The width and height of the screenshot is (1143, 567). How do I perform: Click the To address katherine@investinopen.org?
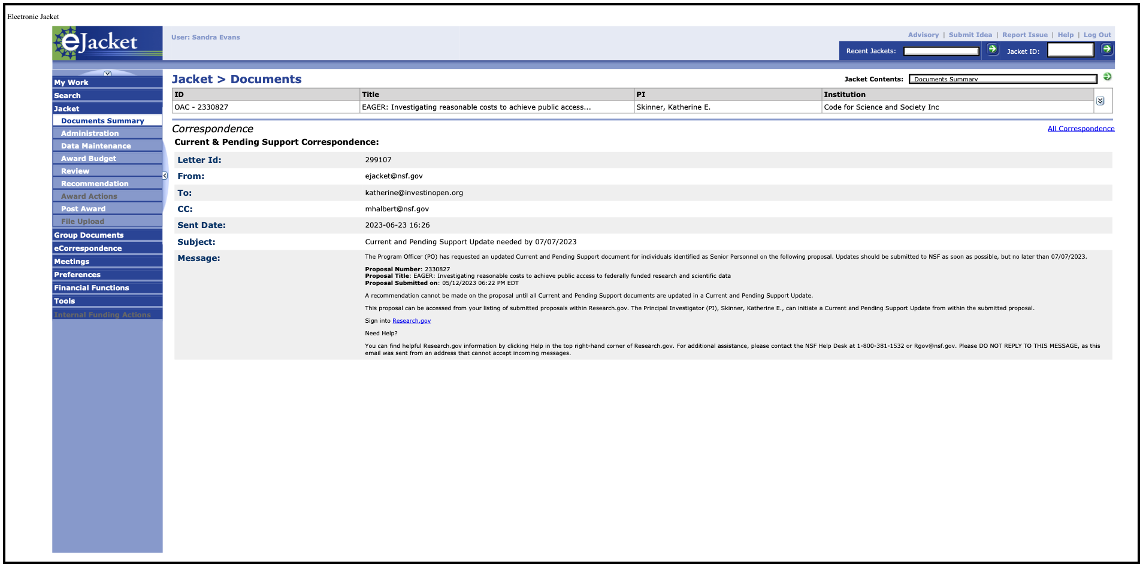[414, 193]
